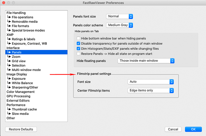This screenshot has width=206, height=136.
Task: Select File operations in the sidebar
Action: pyautogui.click(x=22, y=17)
